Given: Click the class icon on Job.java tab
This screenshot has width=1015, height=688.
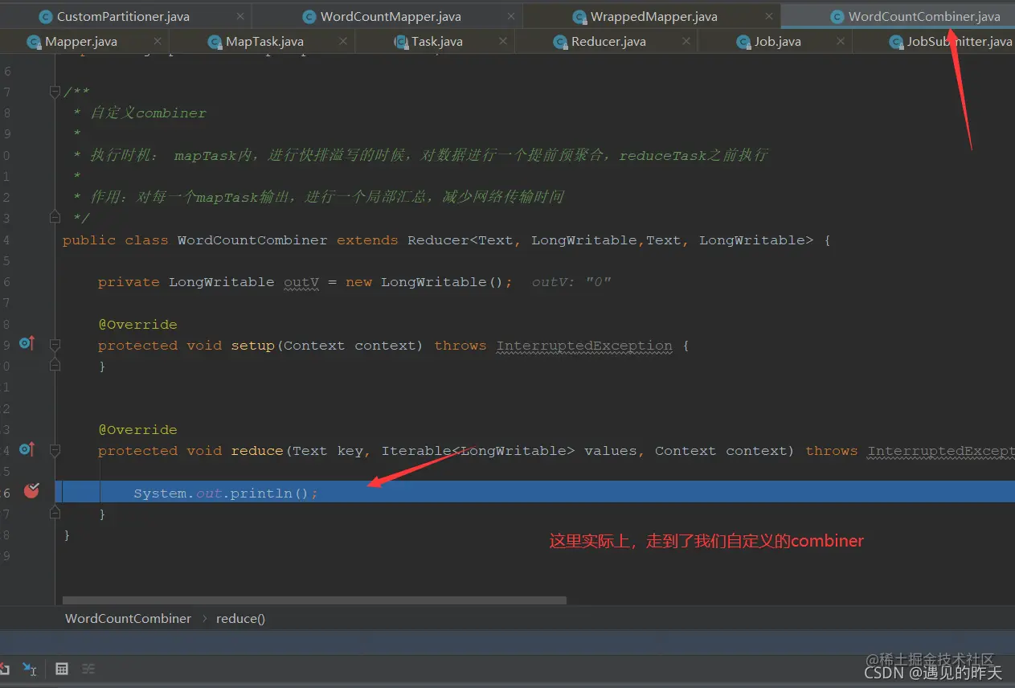Looking at the screenshot, I should click(x=743, y=43).
